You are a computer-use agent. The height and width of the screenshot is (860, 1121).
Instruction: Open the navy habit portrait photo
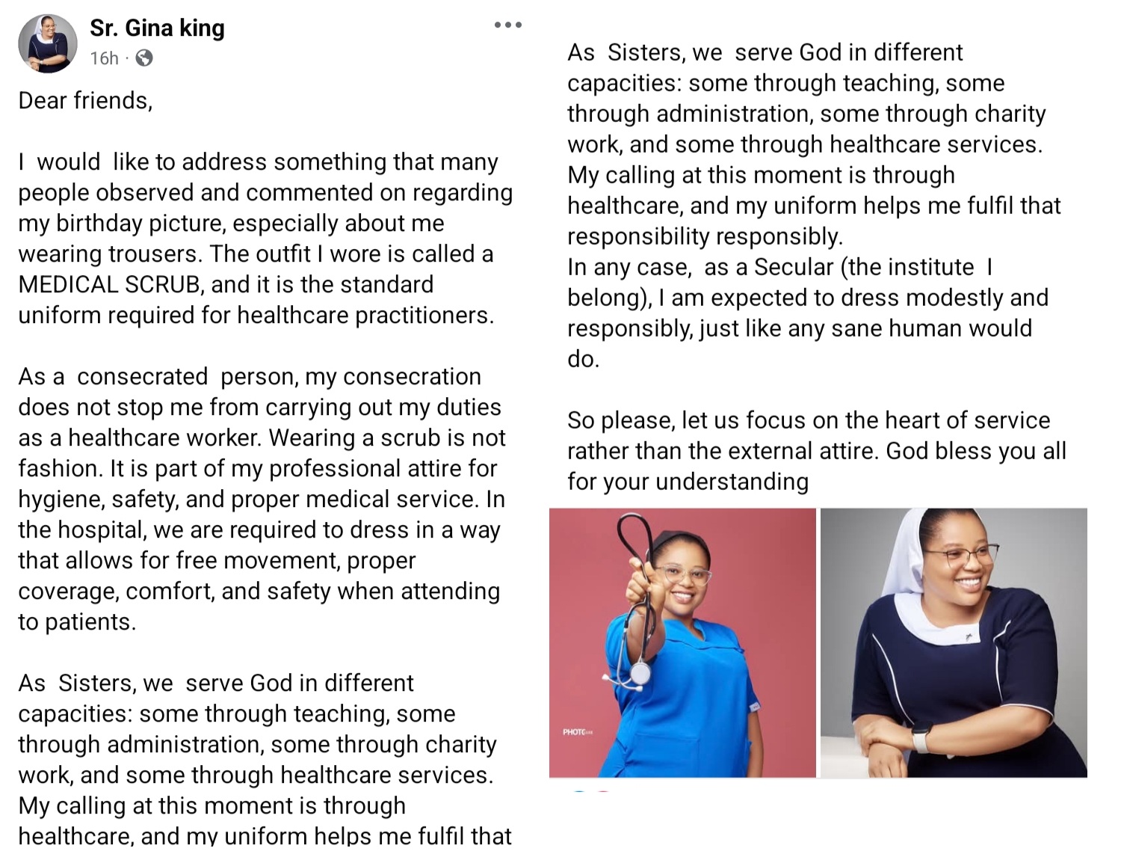pos(954,643)
